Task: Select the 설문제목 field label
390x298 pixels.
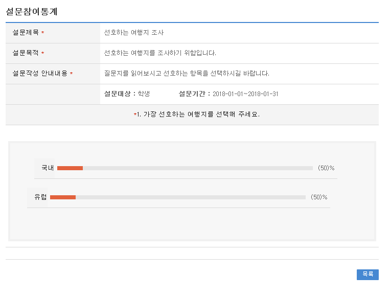Action: [x=26, y=33]
